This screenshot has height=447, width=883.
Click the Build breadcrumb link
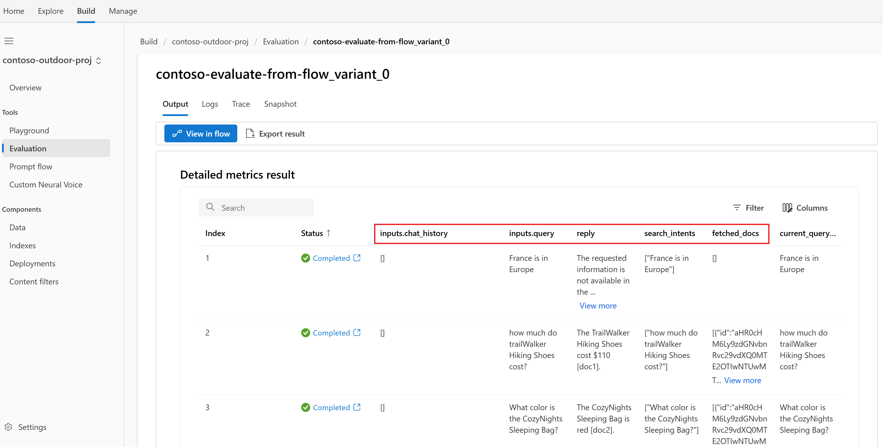(149, 42)
